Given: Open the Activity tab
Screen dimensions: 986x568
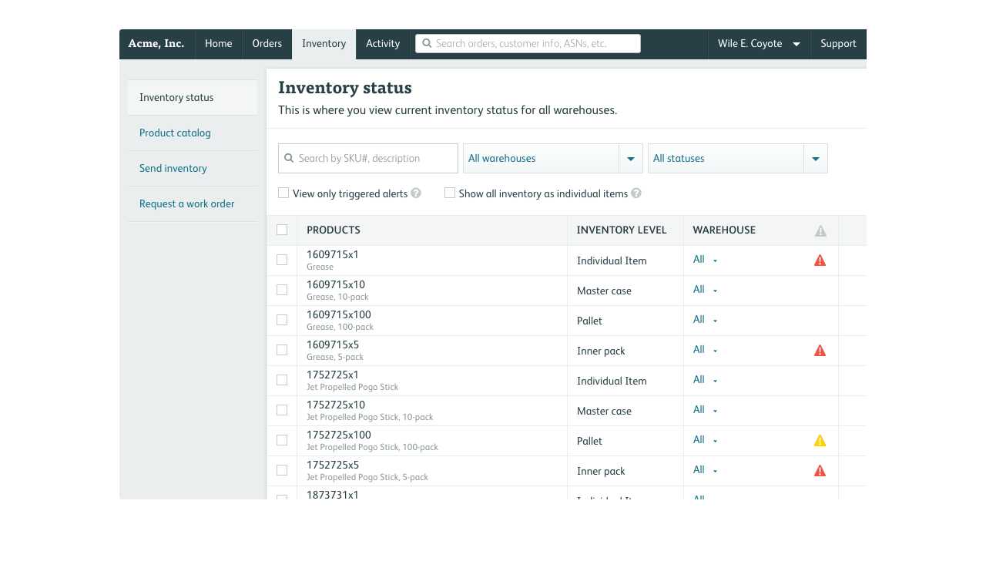Looking at the screenshot, I should tap(383, 44).
